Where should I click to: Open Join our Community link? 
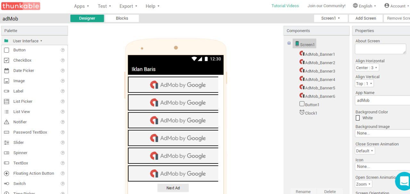click(326, 6)
